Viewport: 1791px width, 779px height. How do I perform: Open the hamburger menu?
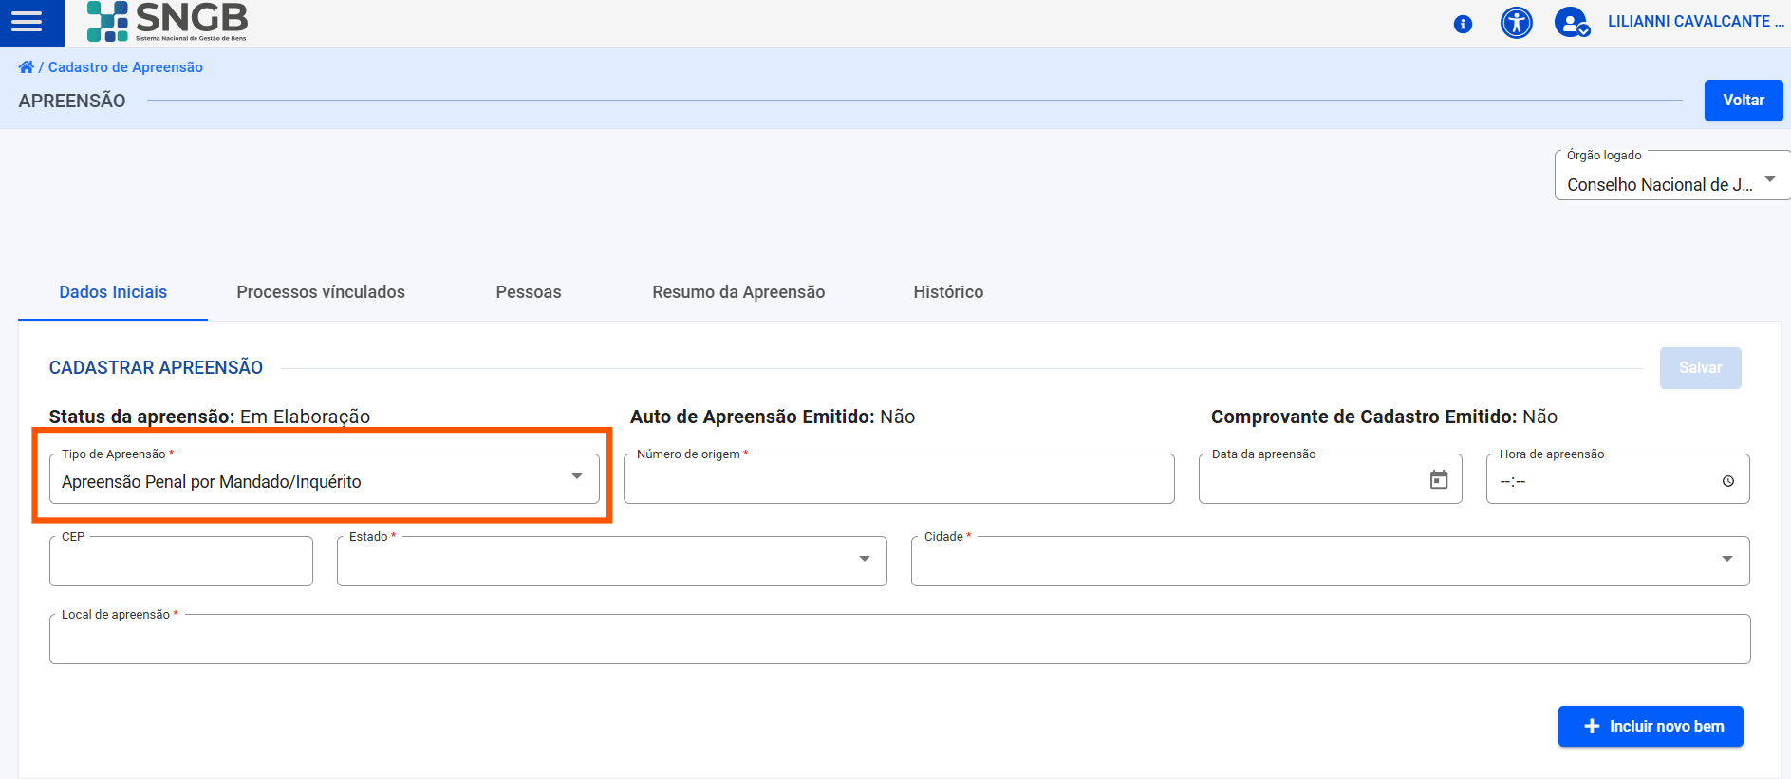[x=27, y=23]
